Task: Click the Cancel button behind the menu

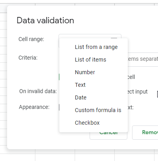Action: 108,136
